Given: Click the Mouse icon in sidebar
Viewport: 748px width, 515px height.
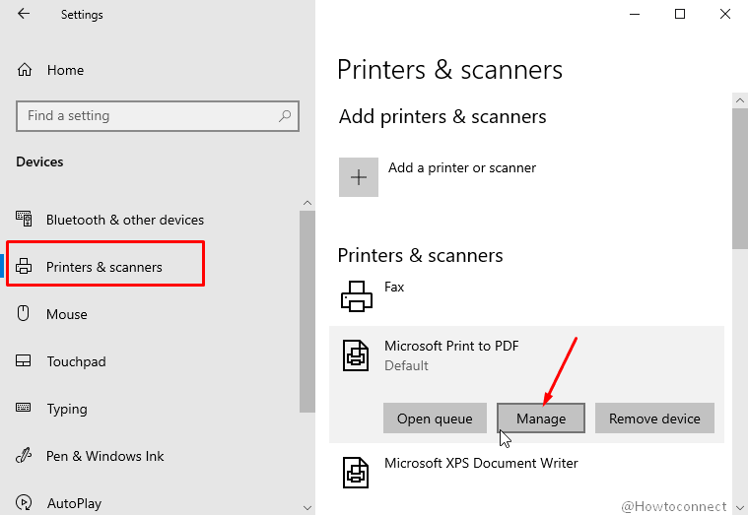Looking at the screenshot, I should pyautogui.click(x=23, y=313).
